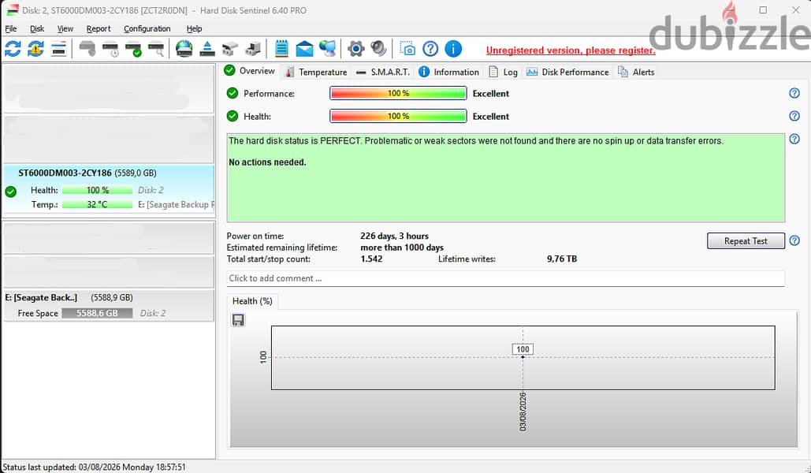Viewport: 811px width, 473px height.
Task: Click the Repeat Test button
Action: click(x=746, y=240)
